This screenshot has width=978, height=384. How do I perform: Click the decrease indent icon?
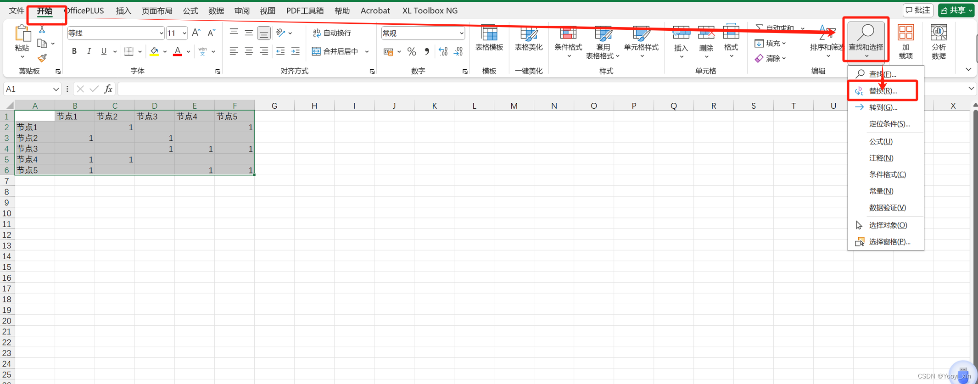click(280, 51)
